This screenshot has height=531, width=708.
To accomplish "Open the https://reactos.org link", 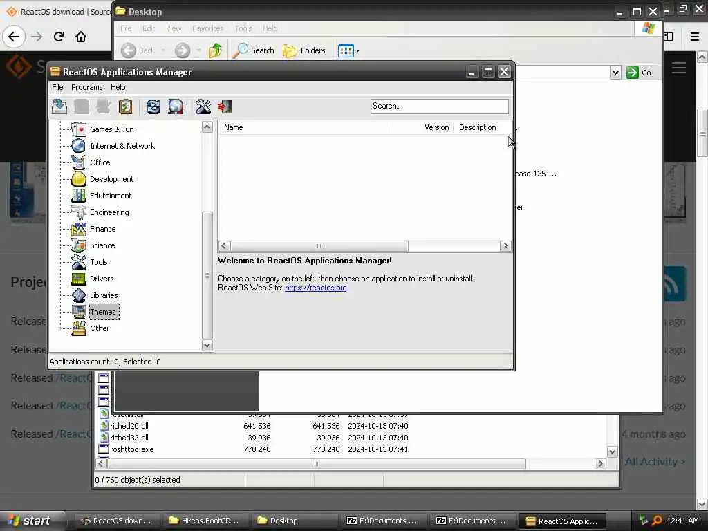I will coord(315,288).
